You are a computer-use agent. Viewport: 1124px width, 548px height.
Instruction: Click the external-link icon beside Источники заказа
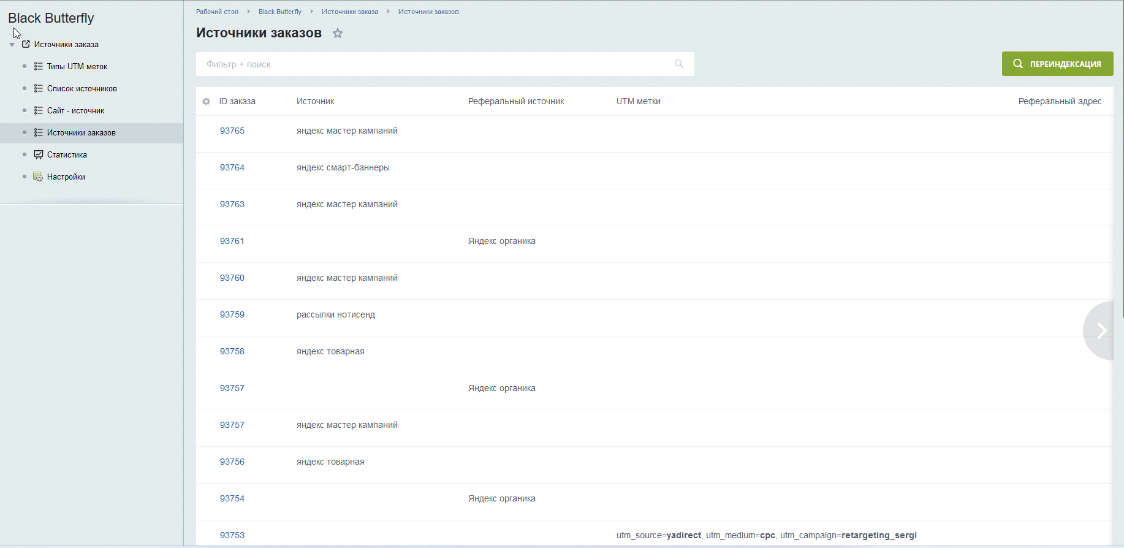point(26,44)
